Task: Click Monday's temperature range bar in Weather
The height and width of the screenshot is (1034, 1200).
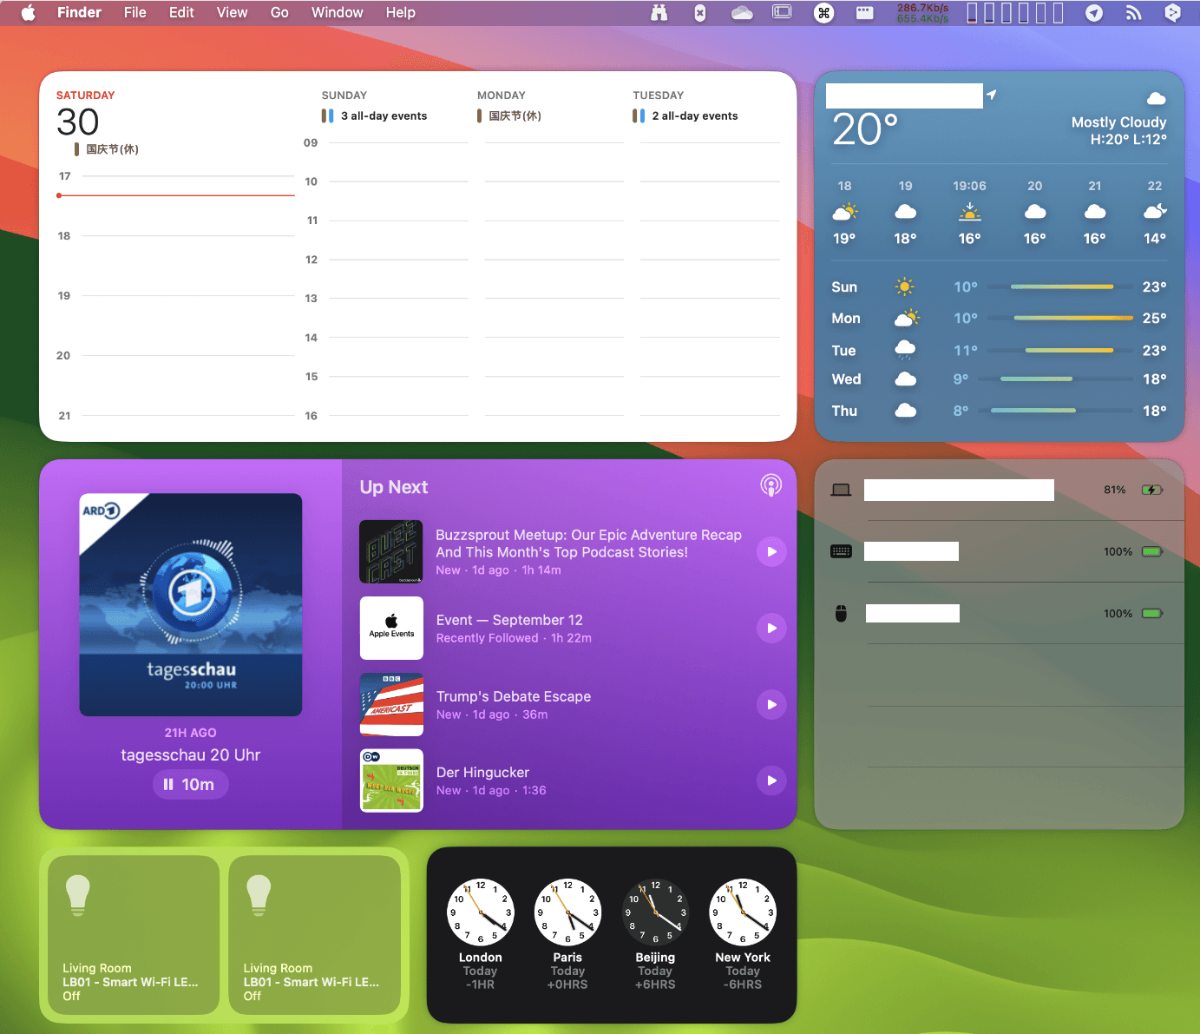Action: tap(1072, 319)
